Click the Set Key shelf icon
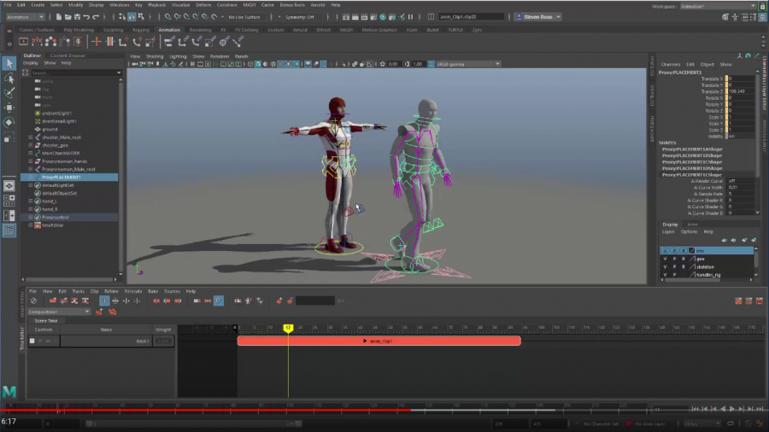Viewport: 769px width, 432px height. pyautogui.click(x=97, y=41)
